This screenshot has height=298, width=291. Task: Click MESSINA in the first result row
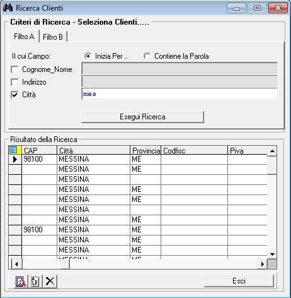93,159
